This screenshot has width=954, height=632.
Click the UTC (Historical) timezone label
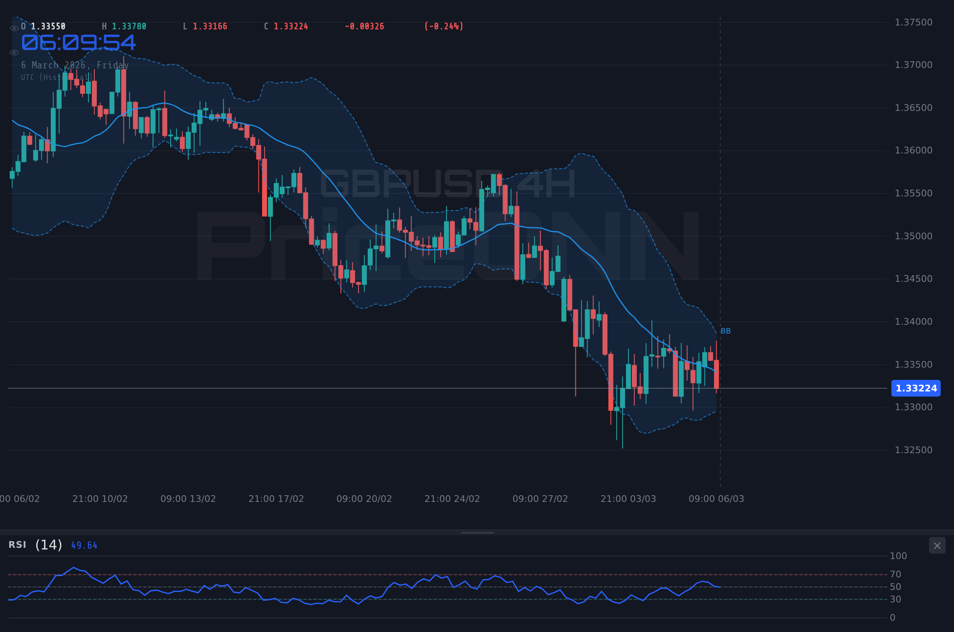point(57,78)
